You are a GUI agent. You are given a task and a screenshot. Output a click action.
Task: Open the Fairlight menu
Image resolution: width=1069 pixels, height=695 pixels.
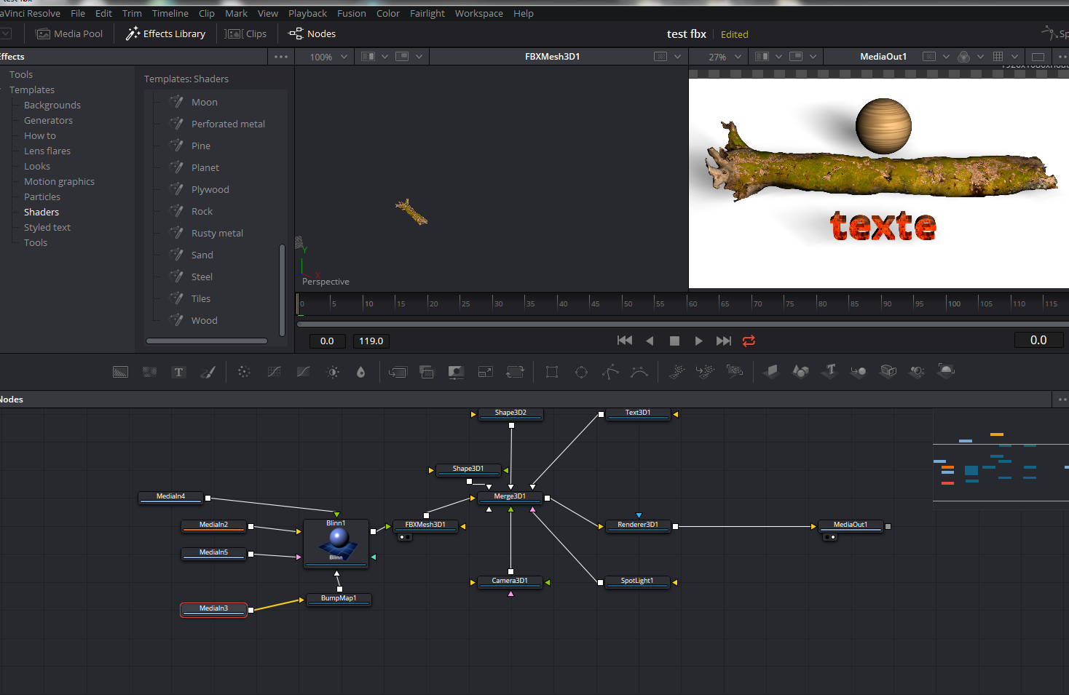[x=427, y=13]
